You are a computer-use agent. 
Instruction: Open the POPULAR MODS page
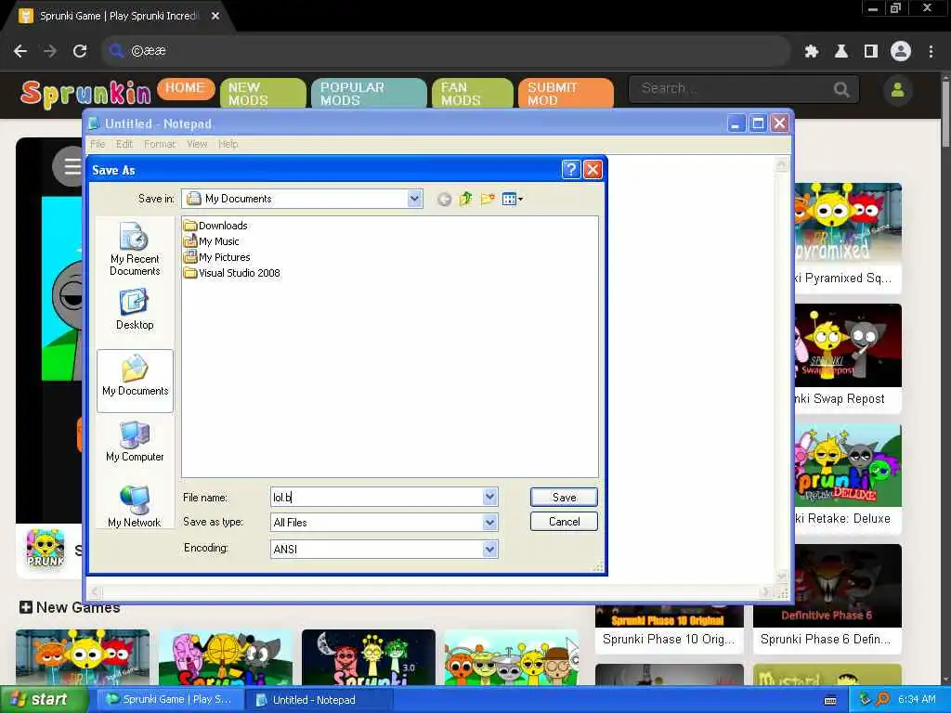click(369, 94)
